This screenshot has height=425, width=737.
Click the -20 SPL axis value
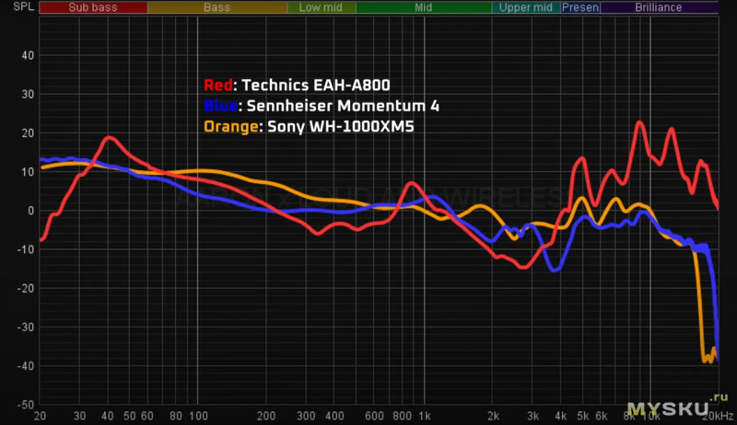click(x=26, y=289)
